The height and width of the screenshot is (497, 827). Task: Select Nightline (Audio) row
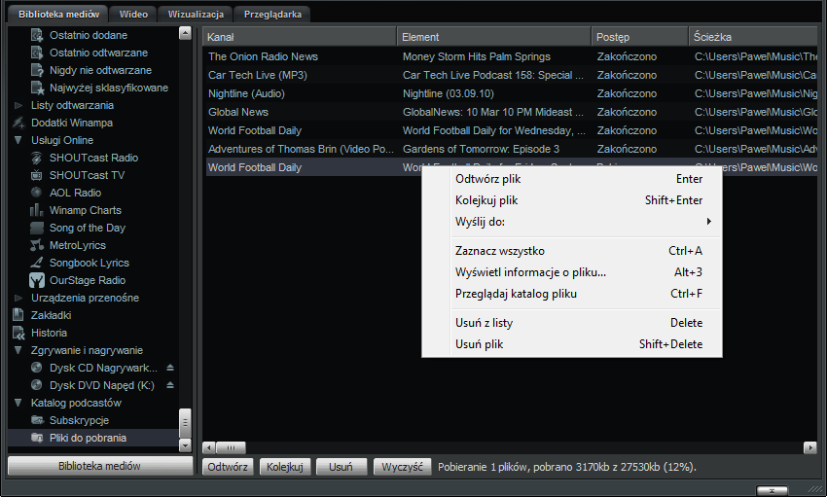coord(512,93)
